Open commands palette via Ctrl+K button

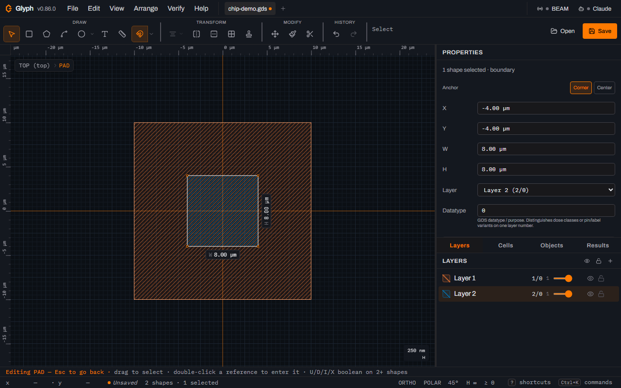click(x=570, y=383)
